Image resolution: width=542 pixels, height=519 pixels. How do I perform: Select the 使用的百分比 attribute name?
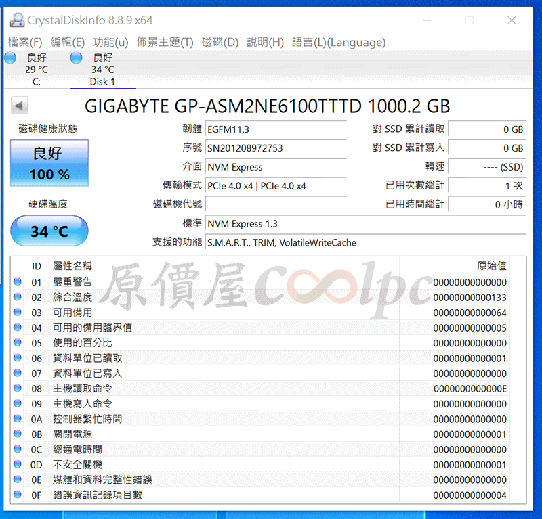pos(82,343)
